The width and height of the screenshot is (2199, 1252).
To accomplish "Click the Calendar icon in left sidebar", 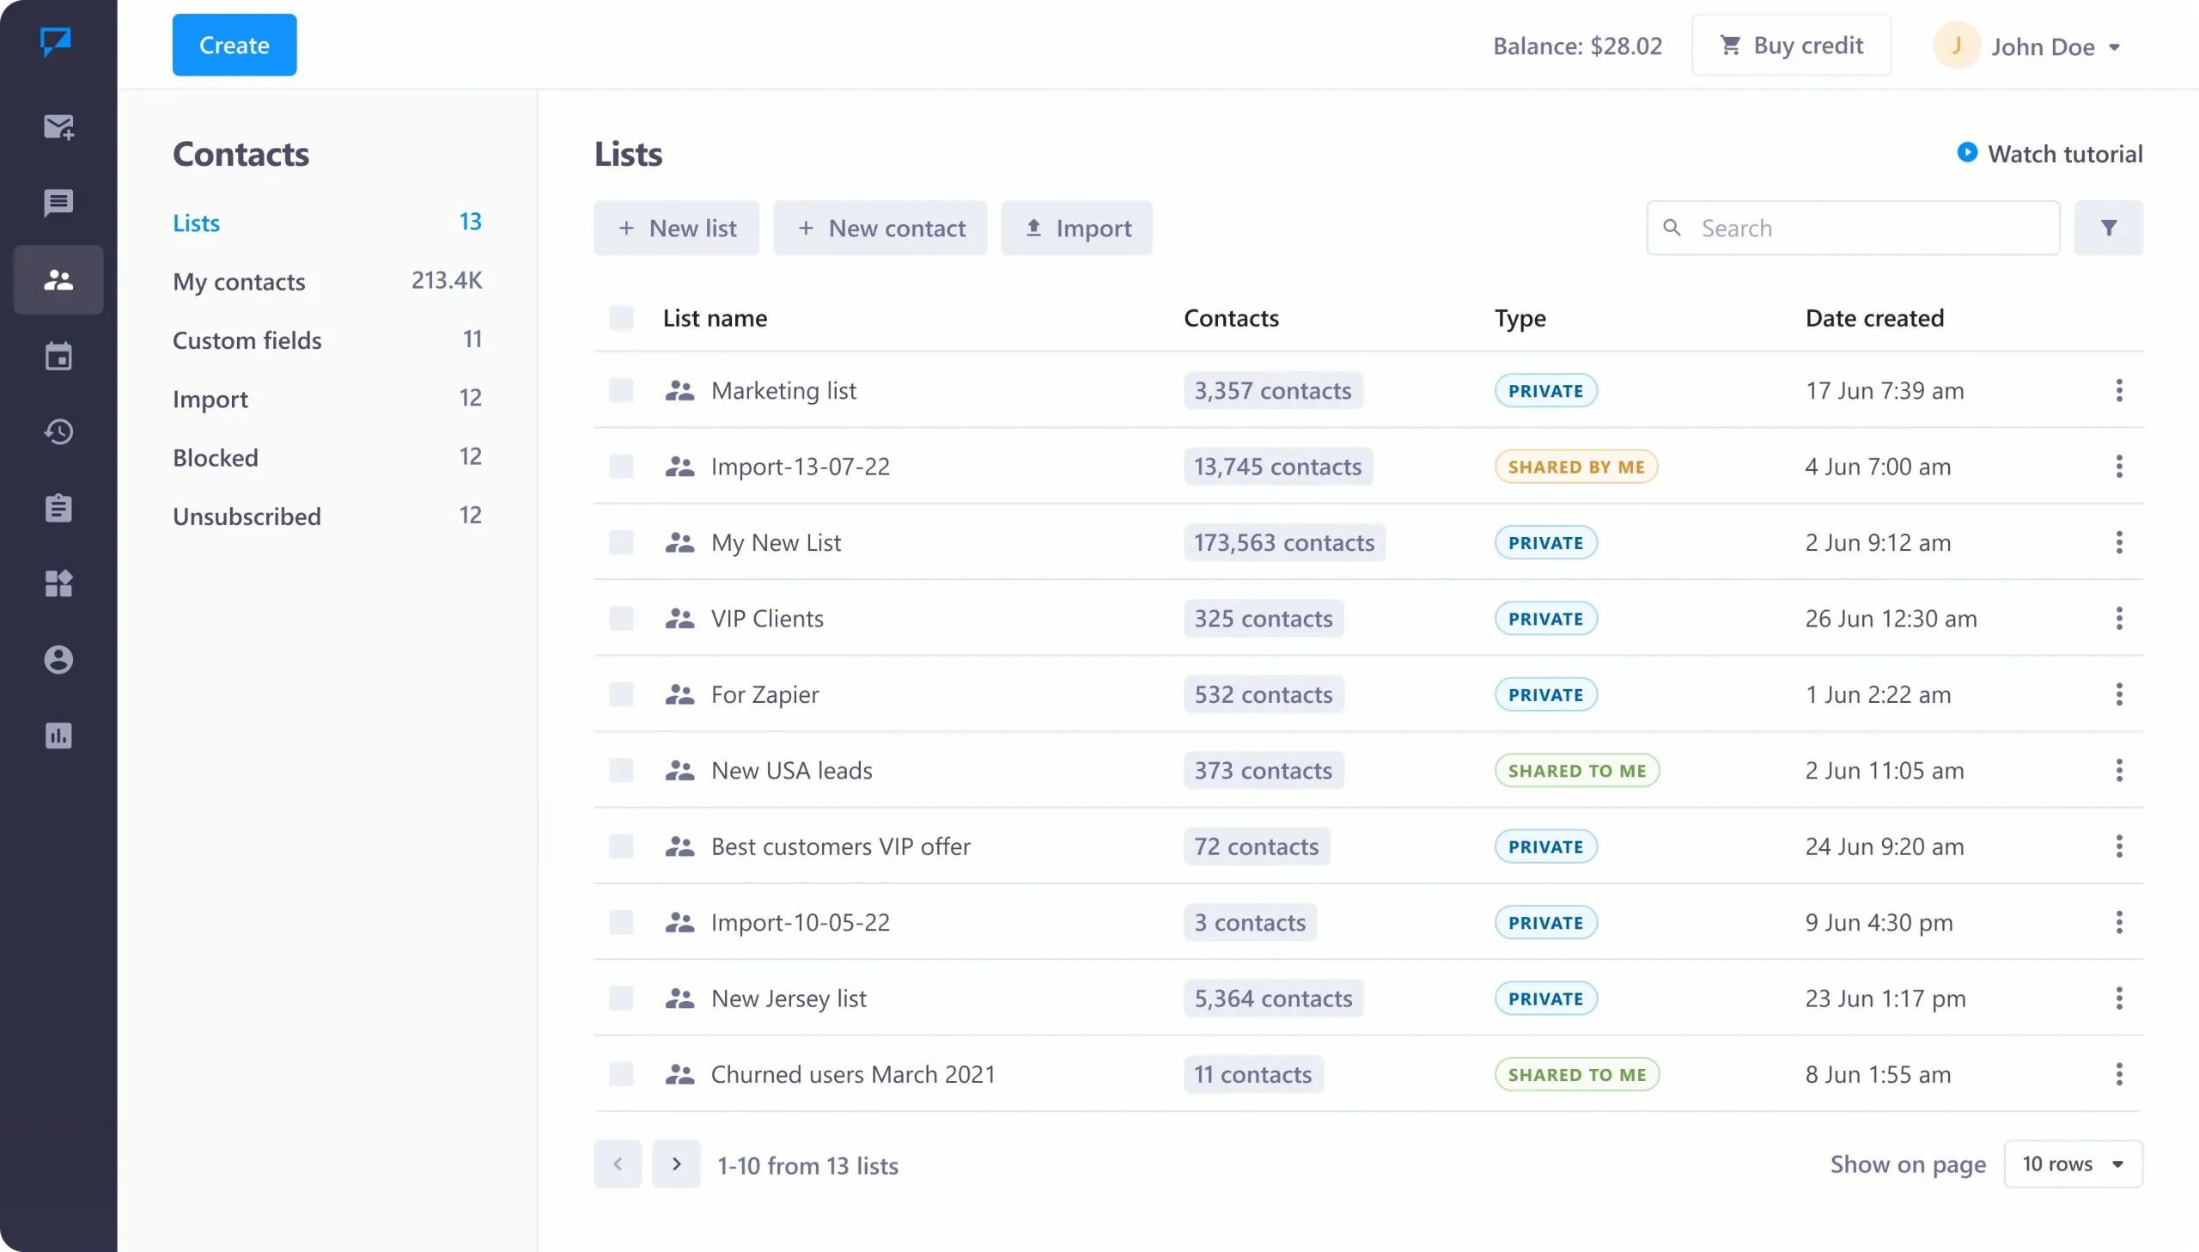I will coord(59,355).
